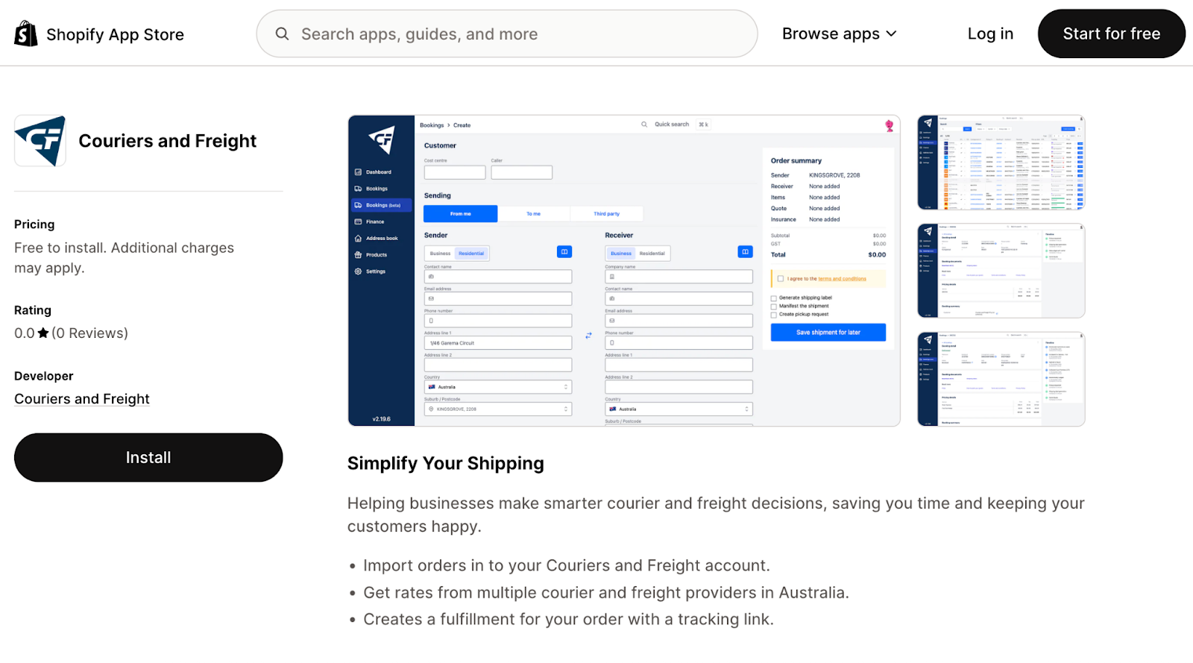
Task: Click the CF logo in screenshot sidebar
Action: [x=382, y=139]
